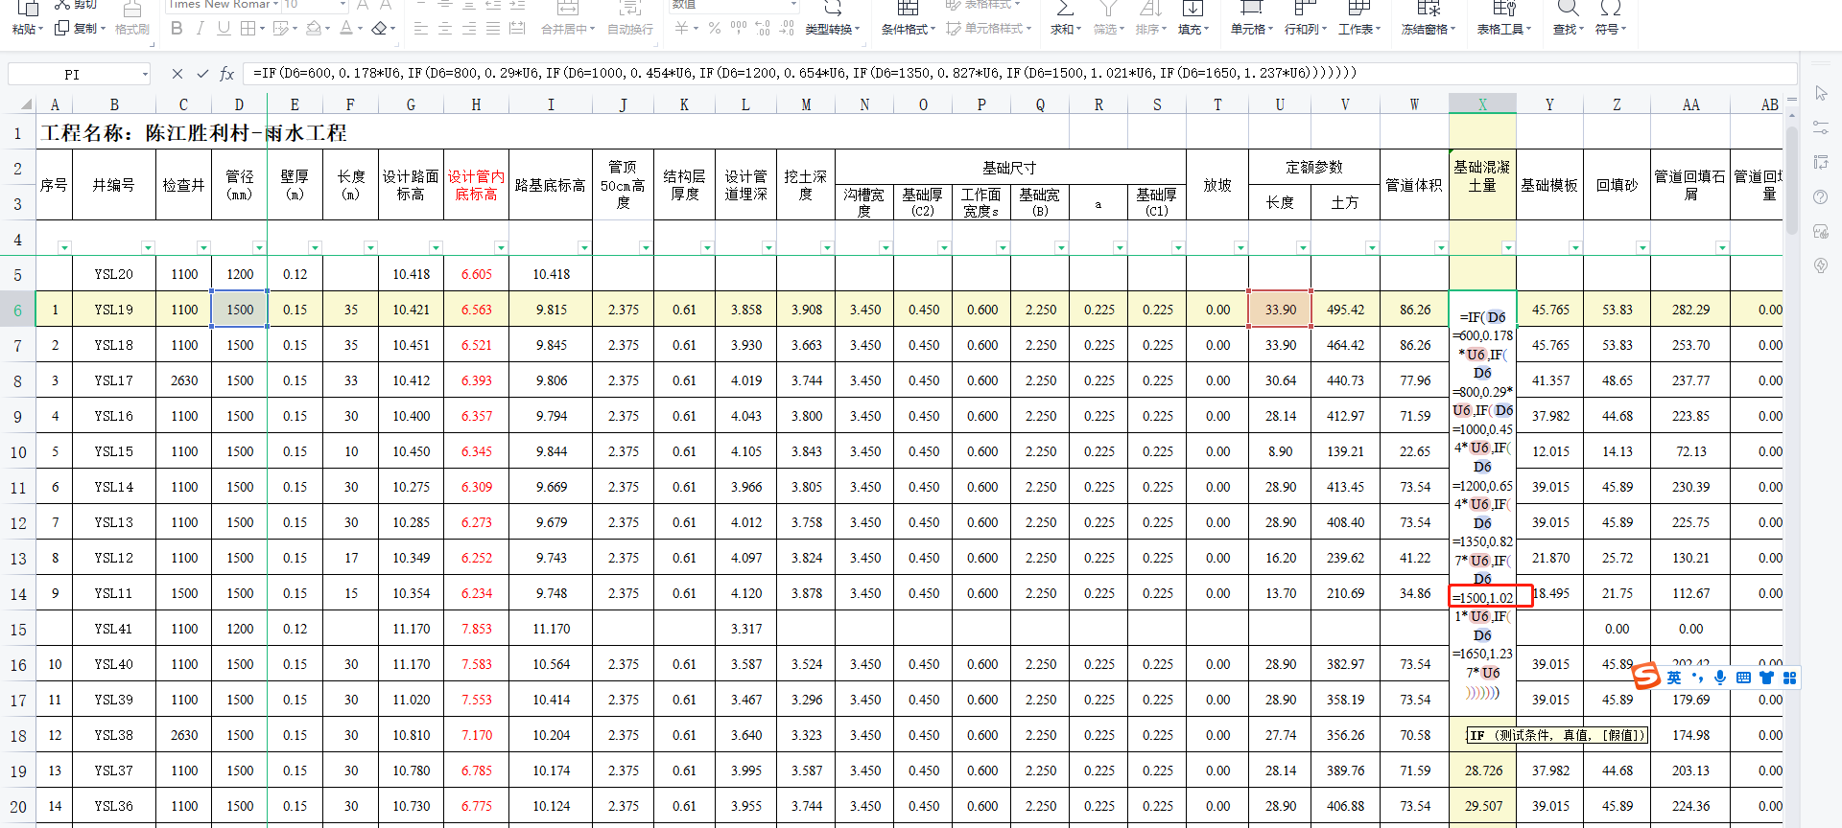Image resolution: width=1842 pixels, height=828 pixels.
Task: Click the lightning bulb icon in right sidebar
Action: tap(1821, 265)
